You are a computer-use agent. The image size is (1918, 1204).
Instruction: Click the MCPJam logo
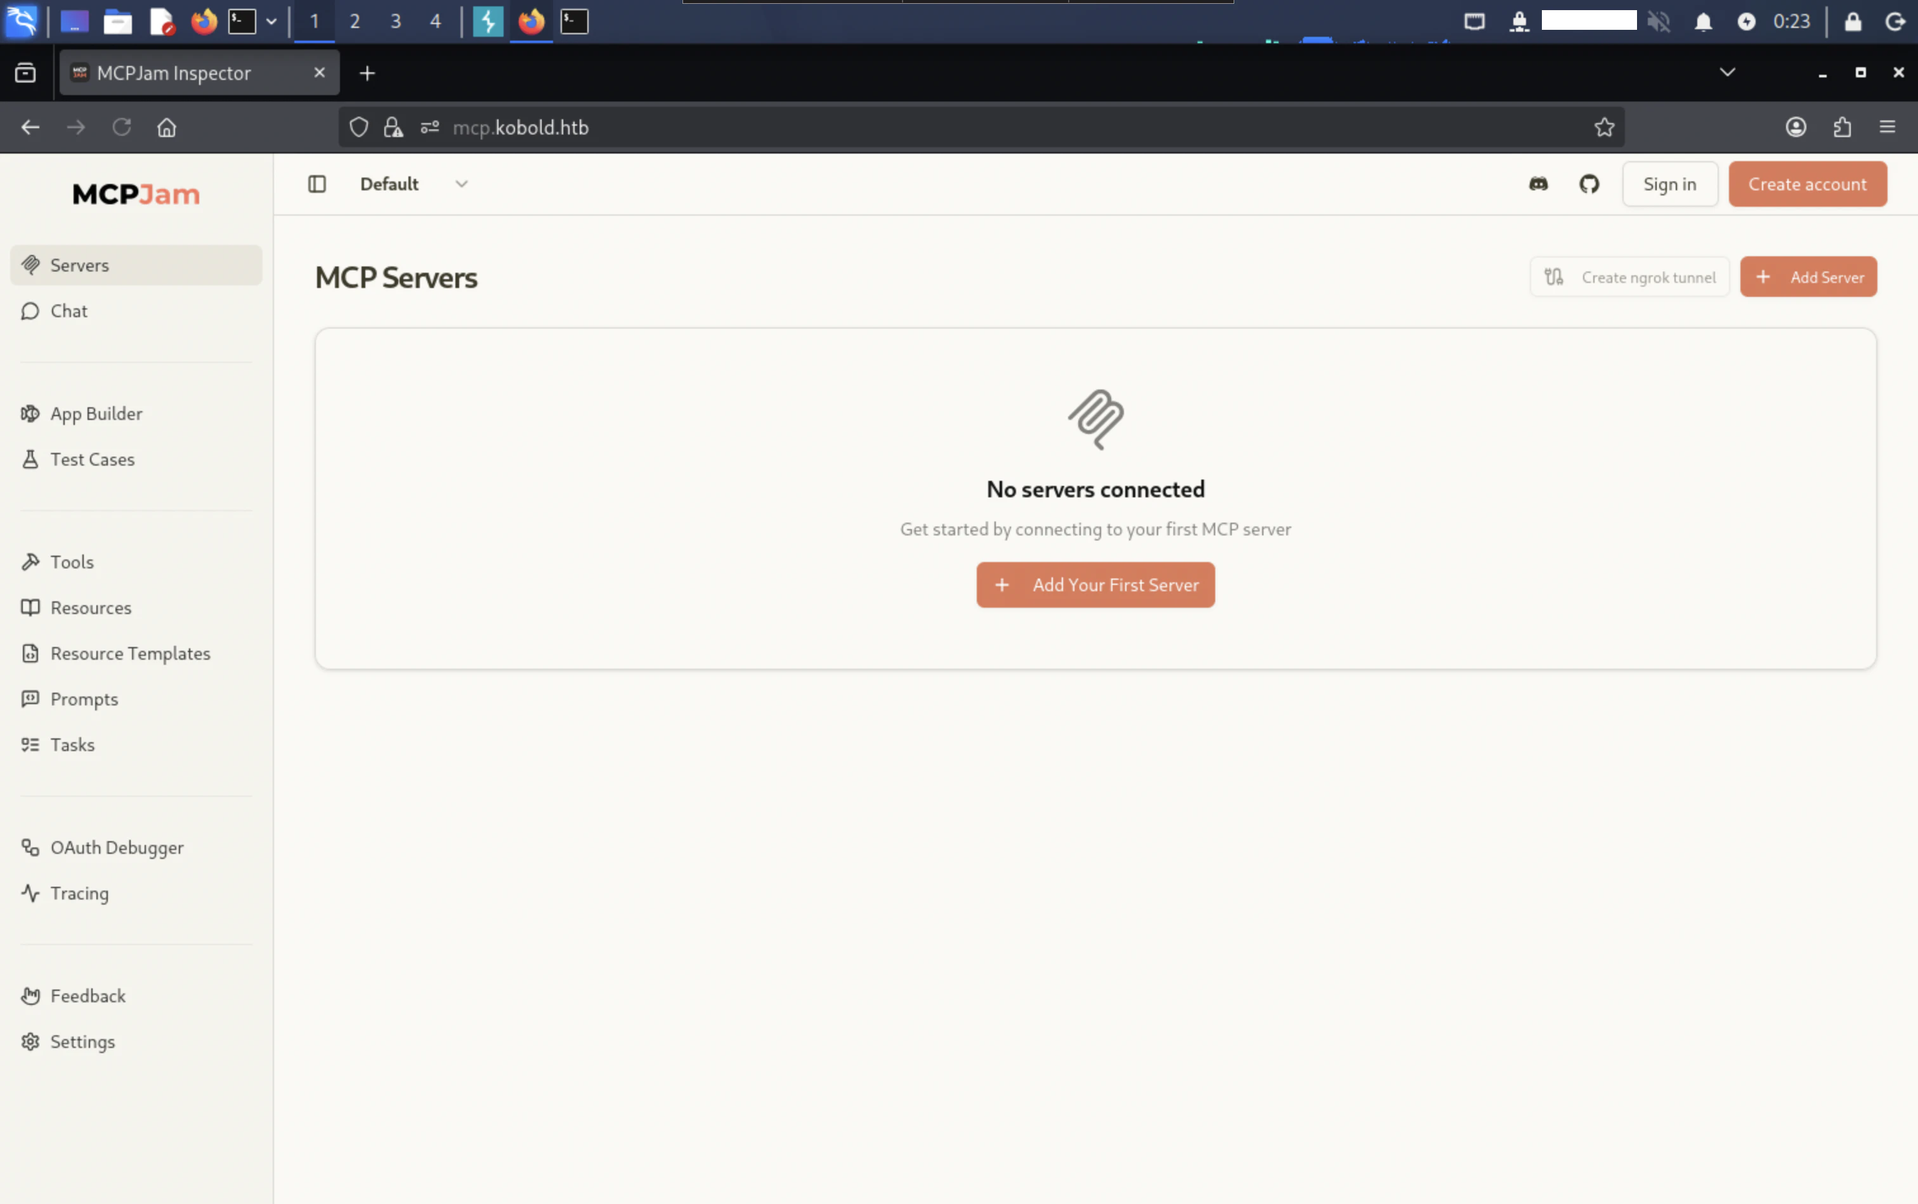click(136, 194)
